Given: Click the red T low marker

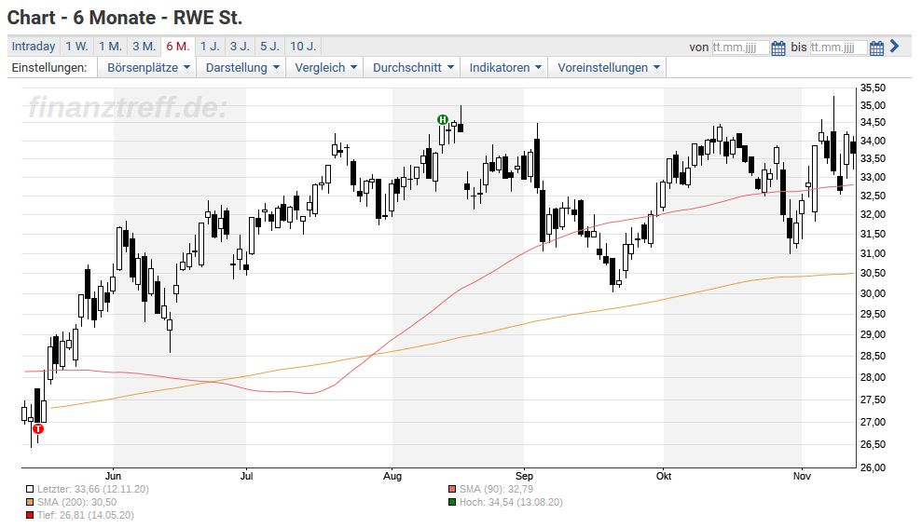Looking at the screenshot, I should (38, 428).
